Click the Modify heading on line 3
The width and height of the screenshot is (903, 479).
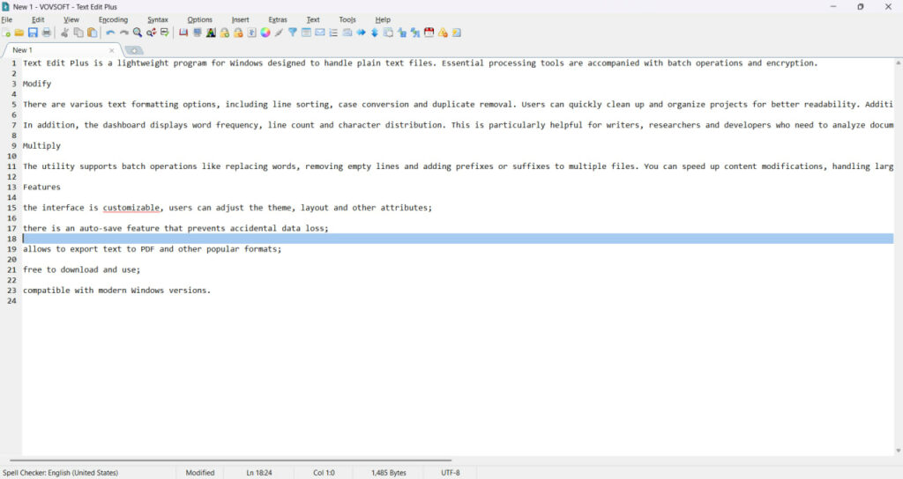37,84
